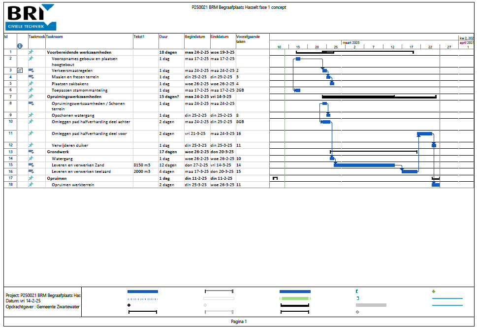Select the Gantt bar for Omleggen pad halfverharding deel voor
Image resolution: width=477 pixels, height=328 pixels.
click(424, 133)
